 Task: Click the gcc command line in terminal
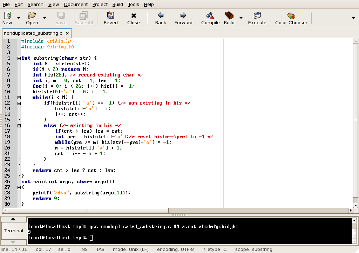click(133, 227)
